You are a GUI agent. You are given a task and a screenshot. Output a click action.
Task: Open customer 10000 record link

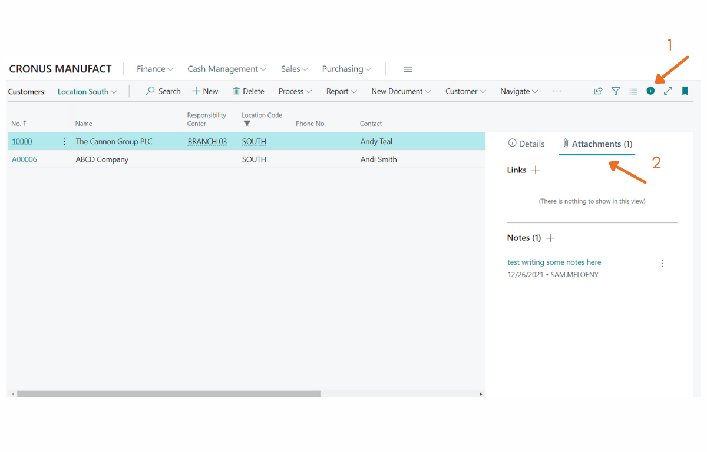(x=22, y=141)
